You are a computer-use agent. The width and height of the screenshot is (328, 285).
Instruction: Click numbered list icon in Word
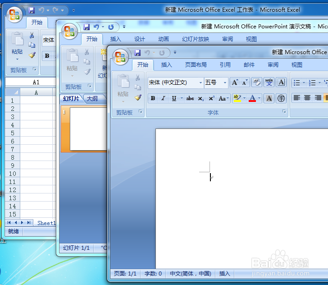312,83
